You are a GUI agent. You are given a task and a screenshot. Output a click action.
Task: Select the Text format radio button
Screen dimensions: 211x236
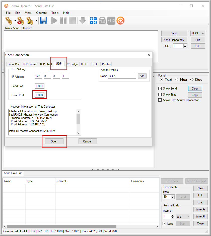point(161,80)
